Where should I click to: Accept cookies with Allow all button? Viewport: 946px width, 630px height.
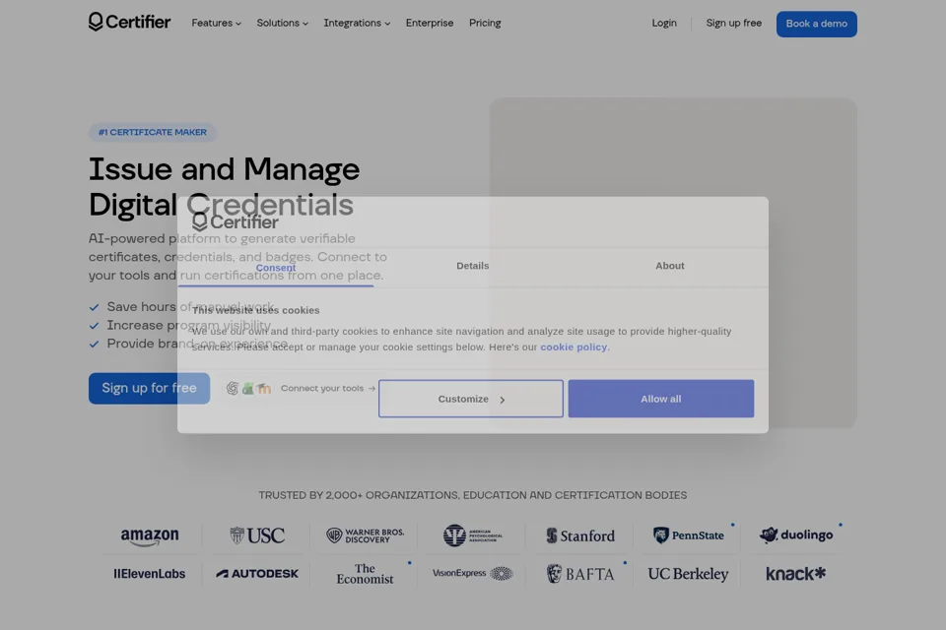[x=660, y=399]
